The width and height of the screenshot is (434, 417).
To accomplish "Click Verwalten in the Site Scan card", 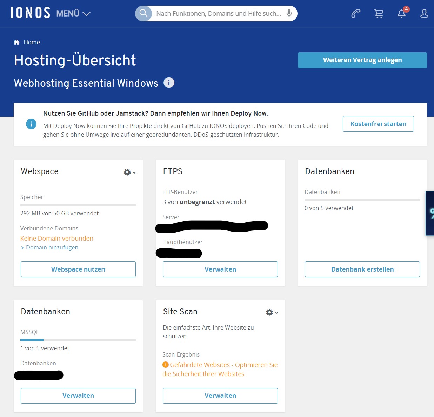I will coord(220,396).
